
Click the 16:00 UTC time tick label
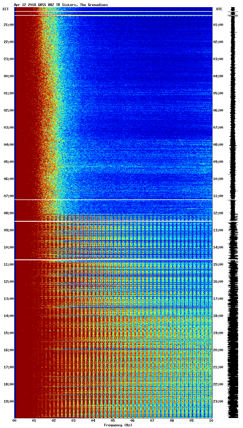tap(218, 282)
